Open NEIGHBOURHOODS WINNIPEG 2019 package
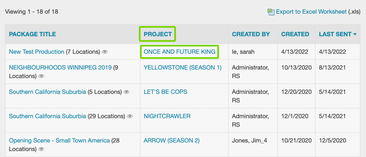Viewport: 366px width, 157px height. 60,67
